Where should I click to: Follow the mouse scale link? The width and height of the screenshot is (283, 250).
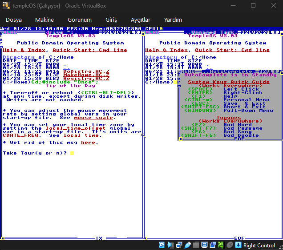click(x=93, y=118)
